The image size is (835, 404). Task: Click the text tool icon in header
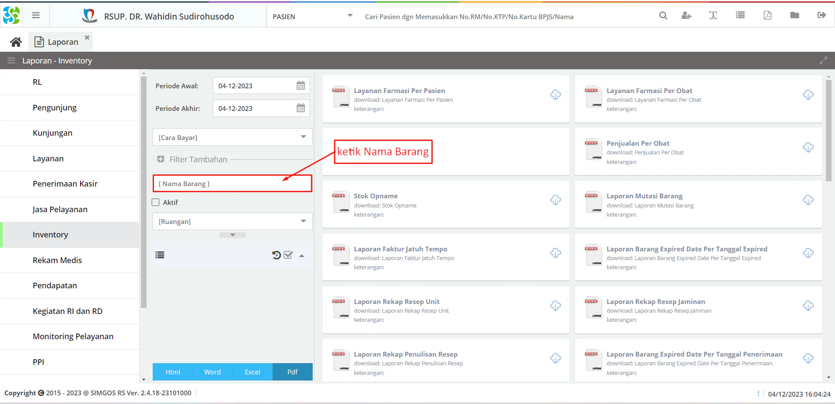[713, 16]
